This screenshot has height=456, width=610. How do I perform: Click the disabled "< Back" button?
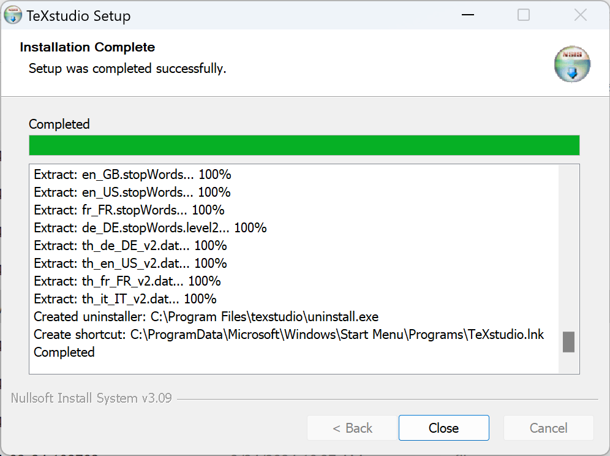point(352,428)
